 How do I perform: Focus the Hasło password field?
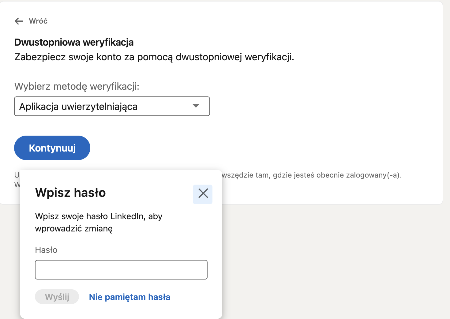click(x=121, y=270)
